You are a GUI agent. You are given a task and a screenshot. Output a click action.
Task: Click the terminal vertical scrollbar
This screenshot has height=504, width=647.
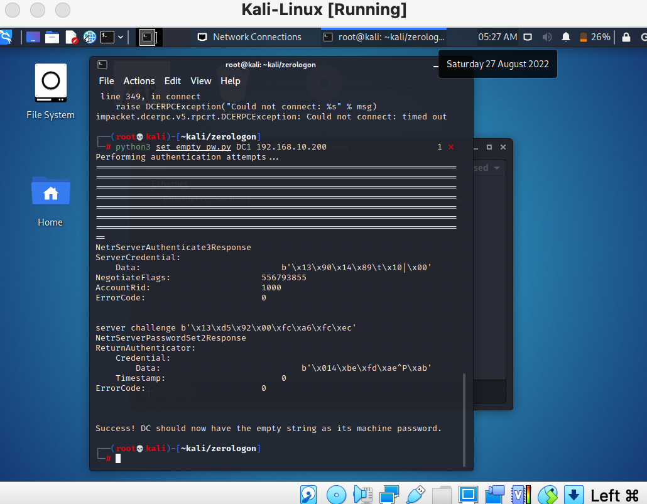[464, 420]
